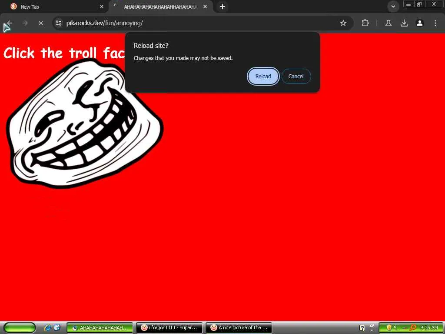Click 'Click the troll fac' heading text
Image resolution: width=445 pixels, height=334 pixels.
click(64, 53)
